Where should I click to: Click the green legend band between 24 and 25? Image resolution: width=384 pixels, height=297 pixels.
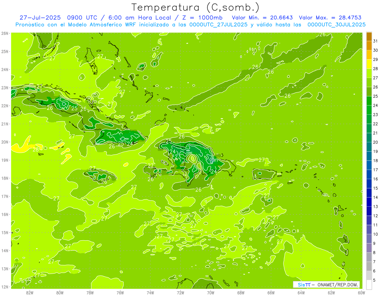click(369, 101)
